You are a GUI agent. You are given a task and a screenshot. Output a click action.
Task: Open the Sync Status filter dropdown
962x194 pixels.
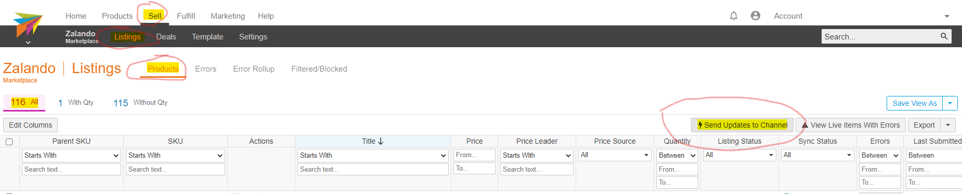(x=817, y=155)
